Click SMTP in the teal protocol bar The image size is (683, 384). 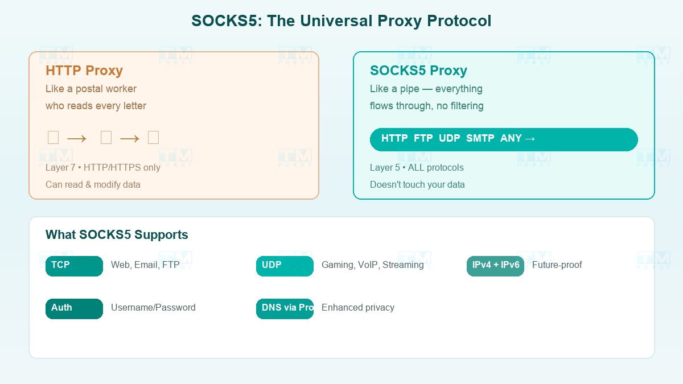click(480, 139)
